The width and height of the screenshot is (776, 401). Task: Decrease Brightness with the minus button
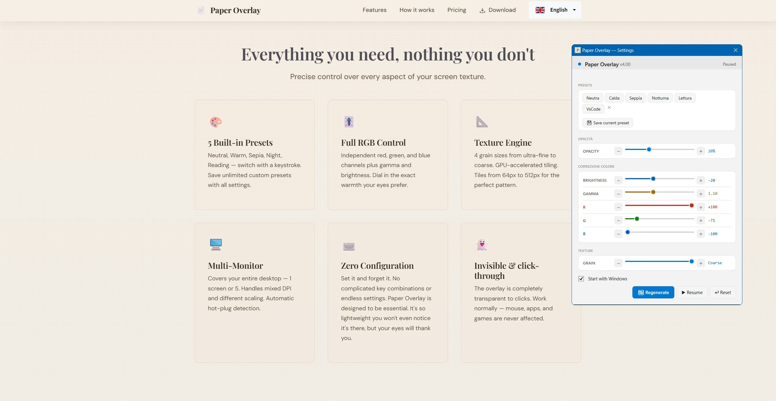[x=618, y=180]
